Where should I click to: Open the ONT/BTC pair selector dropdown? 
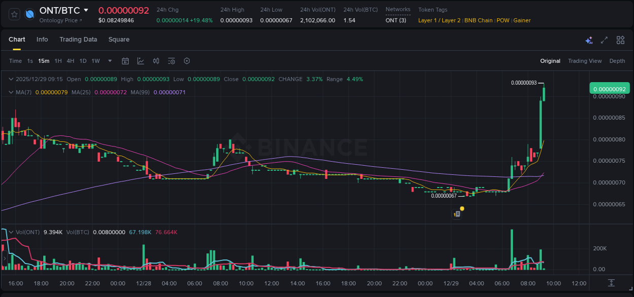(86, 10)
